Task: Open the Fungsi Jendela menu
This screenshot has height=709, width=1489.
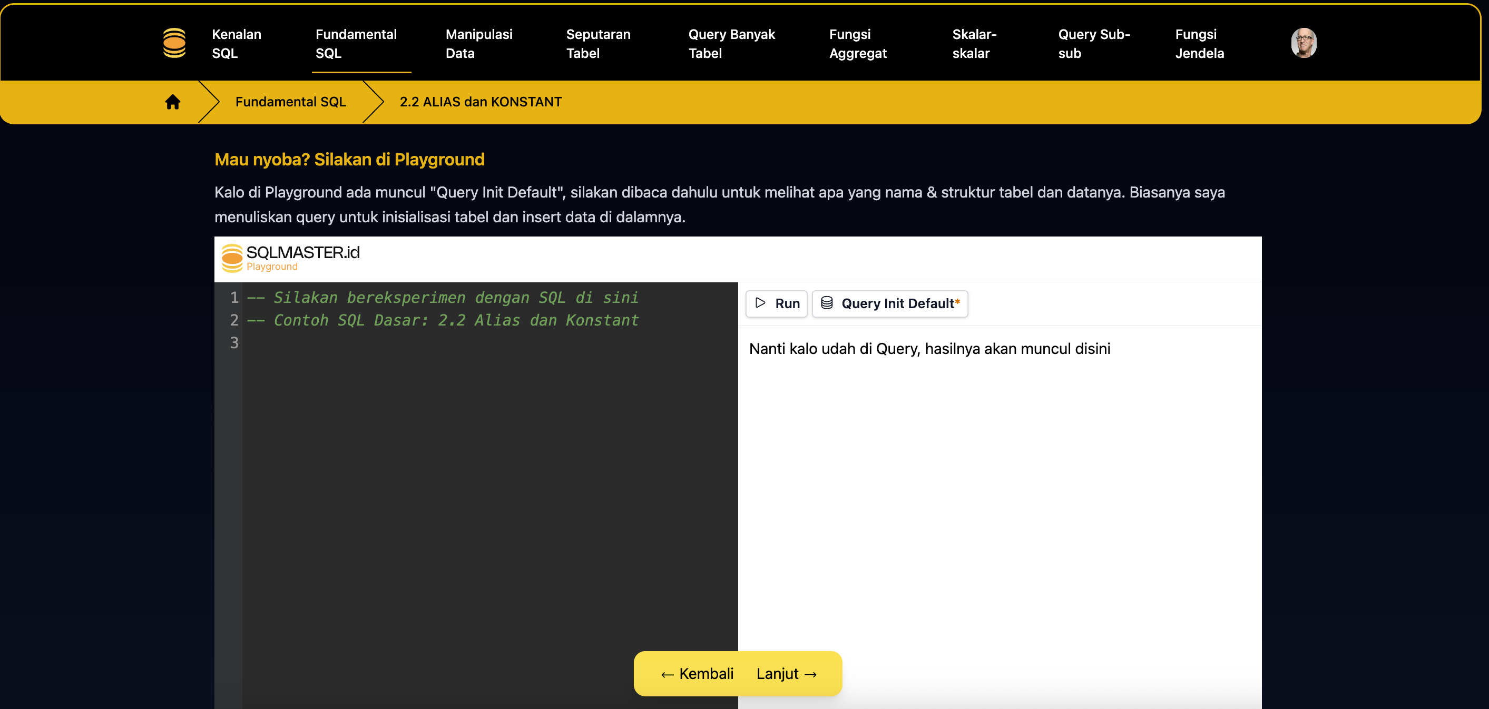Action: [x=1199, y=43]
